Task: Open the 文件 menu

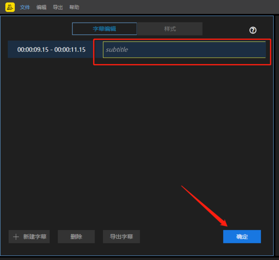Action: click(25, 7)
